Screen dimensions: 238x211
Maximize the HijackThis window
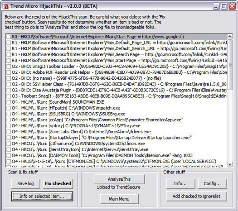point(224,6)
